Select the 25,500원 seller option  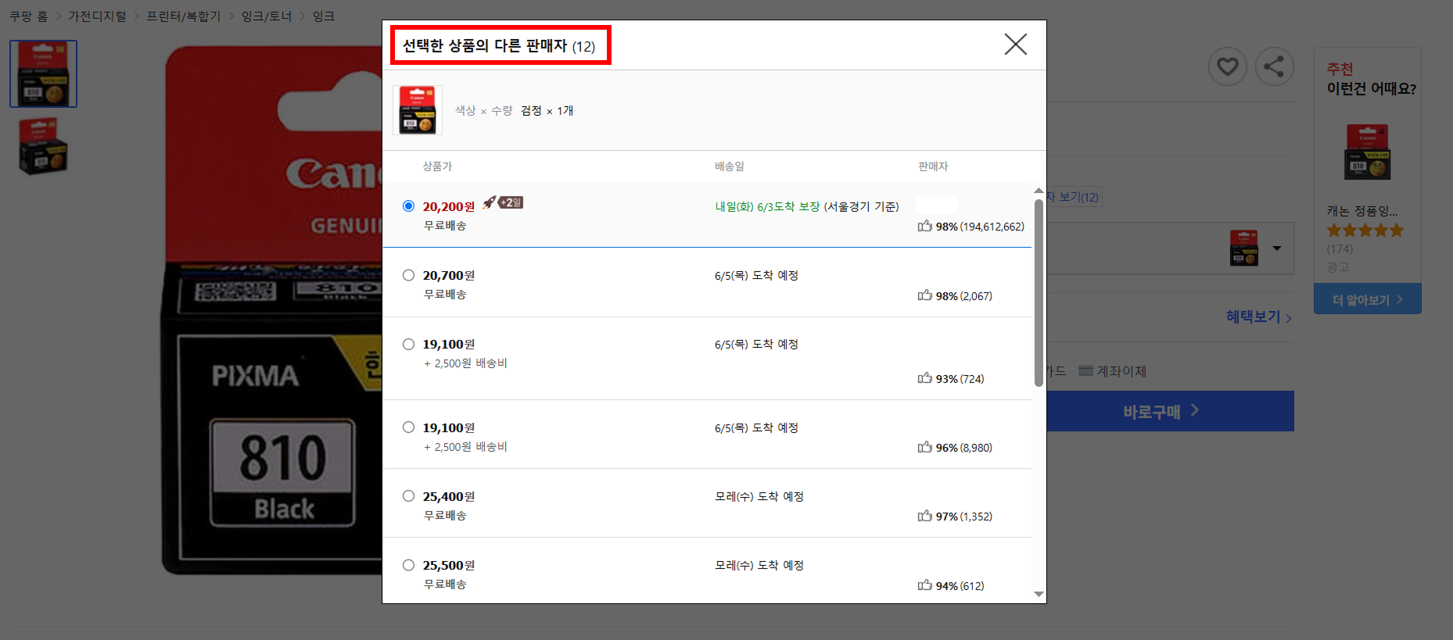(408, 565)
